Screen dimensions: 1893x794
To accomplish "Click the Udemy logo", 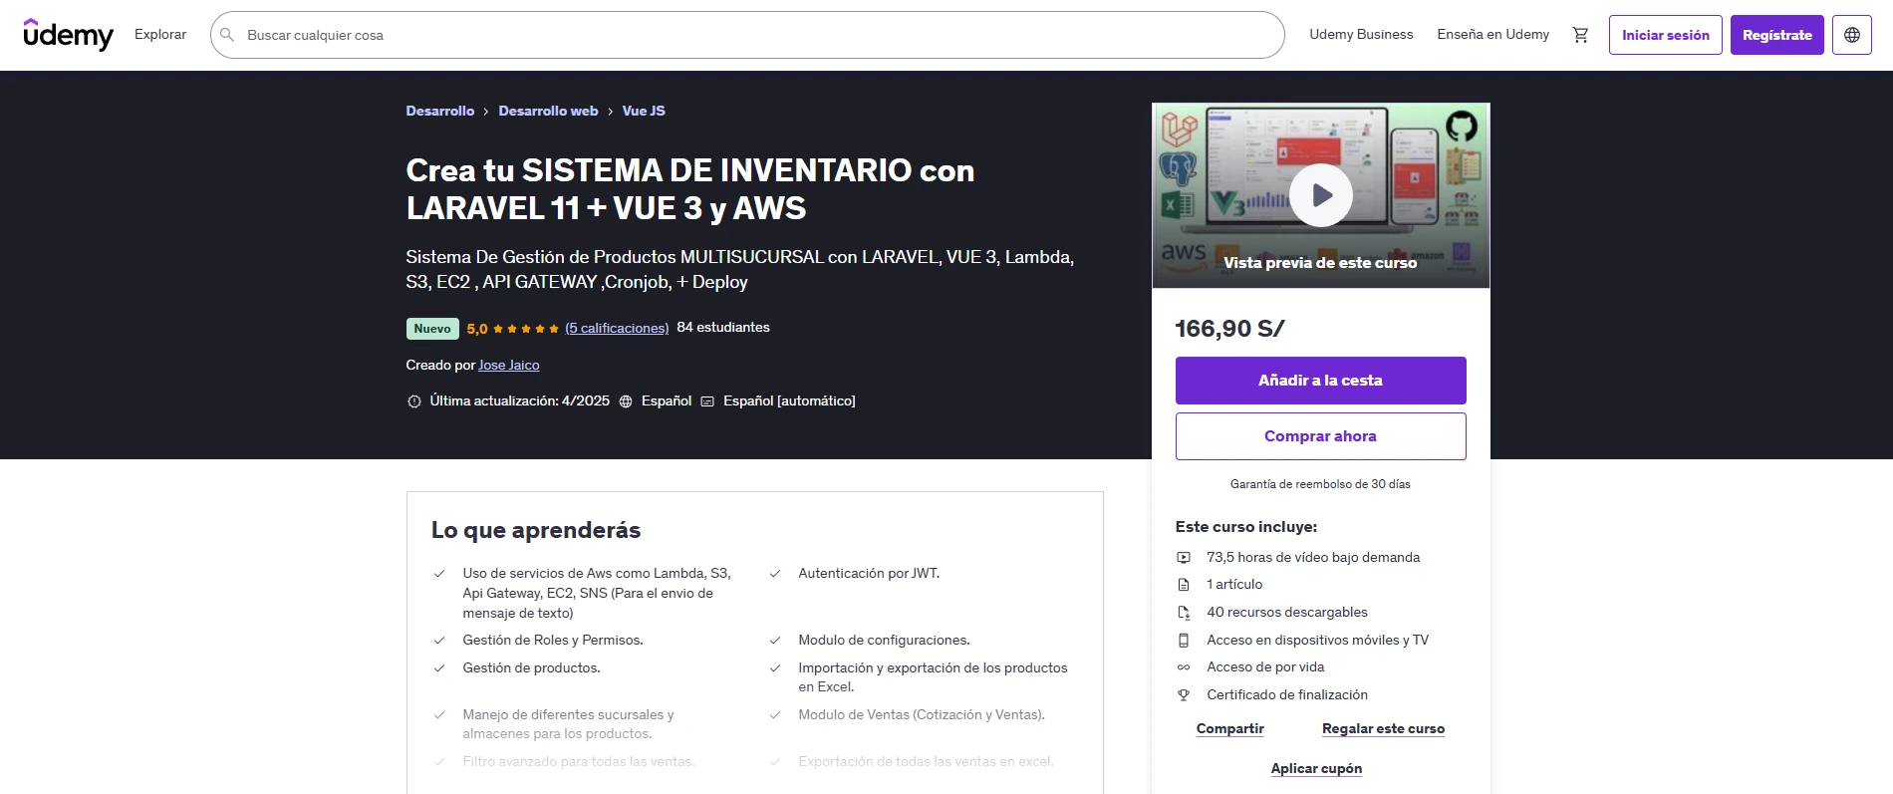I will 68,35.
